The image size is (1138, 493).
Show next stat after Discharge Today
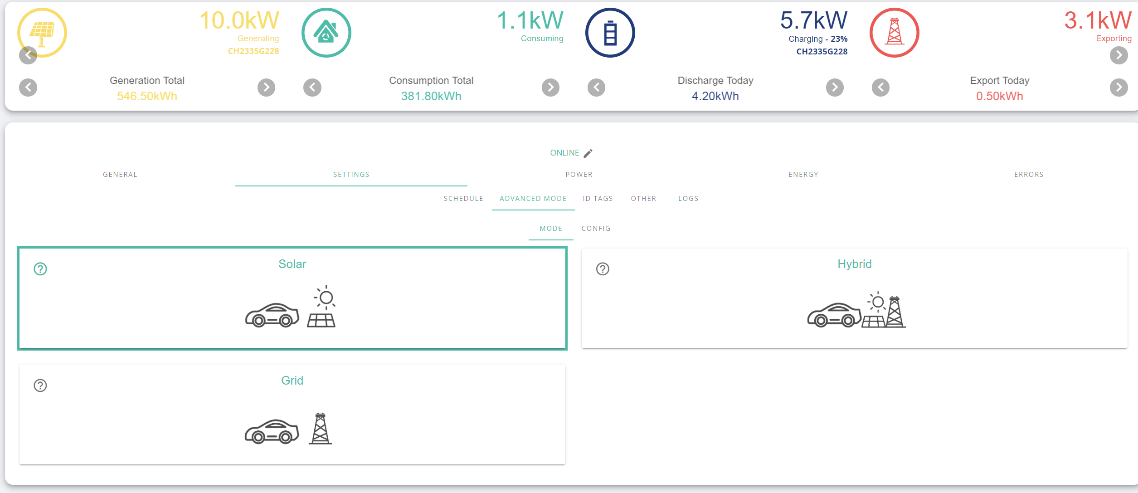(x=835, y=88)
